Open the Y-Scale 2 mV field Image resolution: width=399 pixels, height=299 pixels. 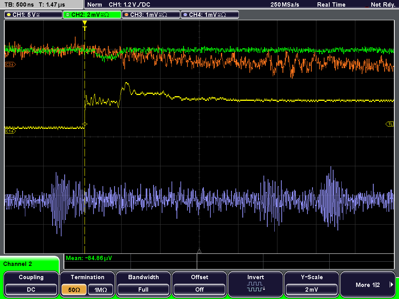[312, 290]
